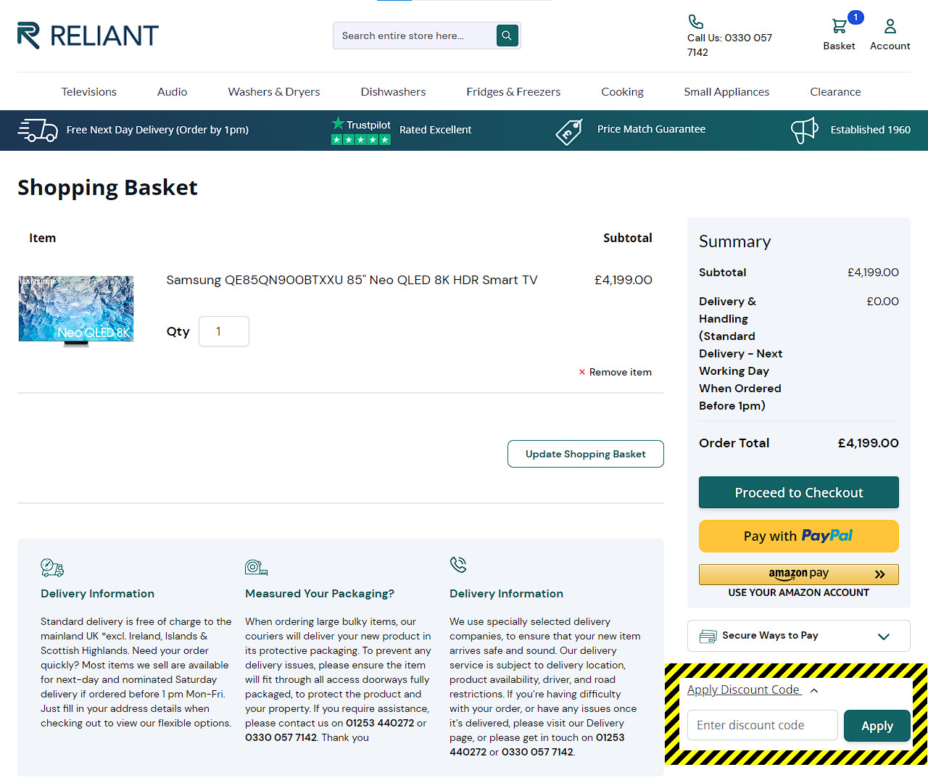
Task: Click the credit card Secure Ways icon
Action: click(708, 637)
